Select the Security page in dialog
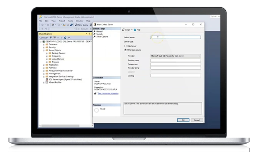The image size is (260, 157). point(100,34)
